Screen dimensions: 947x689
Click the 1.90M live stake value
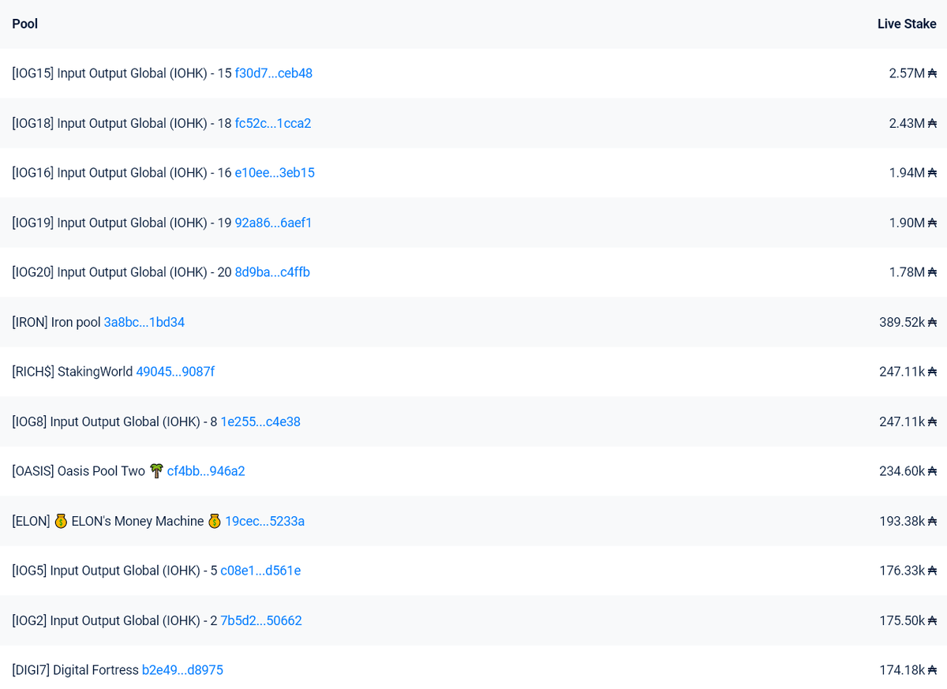[x=912, y=223]
